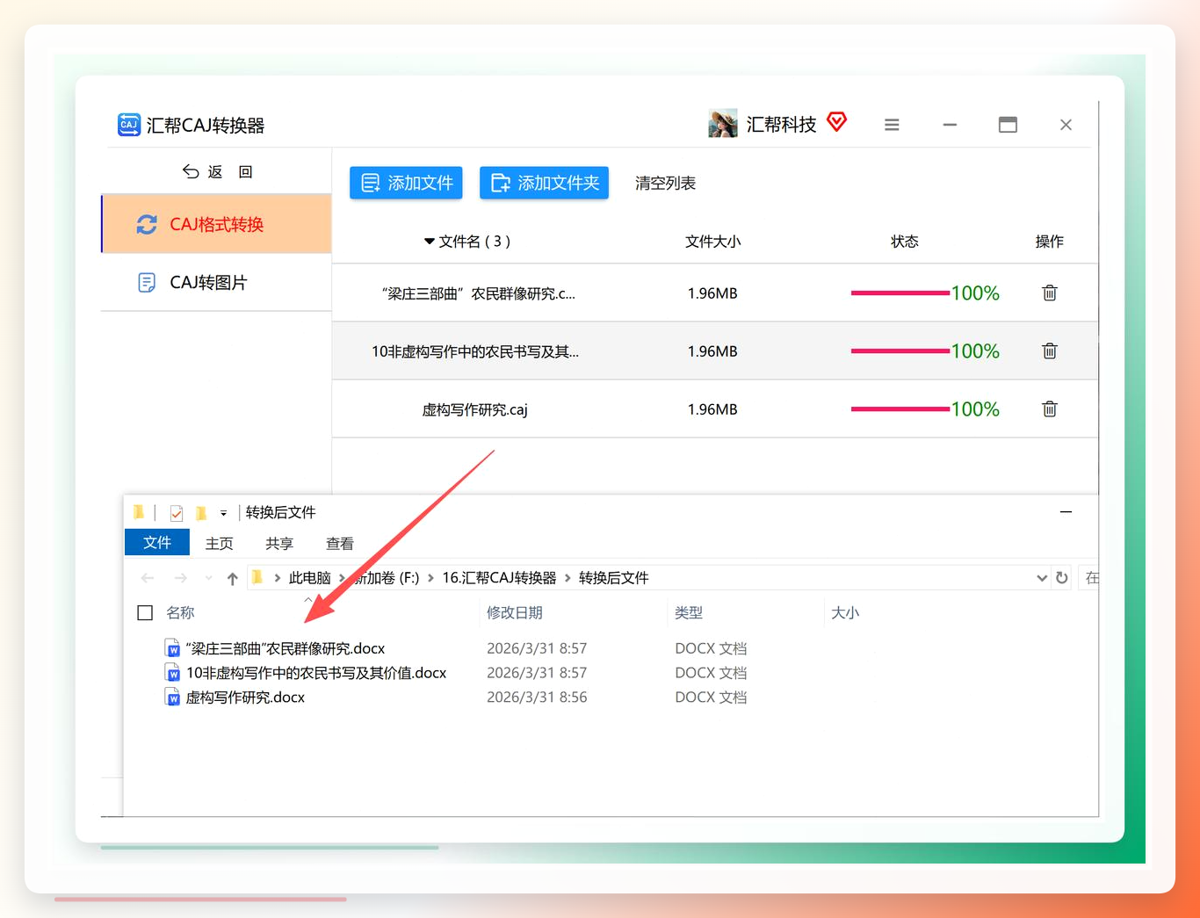
Task: Select file 10非虚构写作中的农民书写及其价值.docx
Action: [x=316, y=673]
